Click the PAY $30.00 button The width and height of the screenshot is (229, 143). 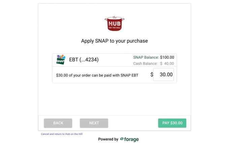[x=172, y=123]
